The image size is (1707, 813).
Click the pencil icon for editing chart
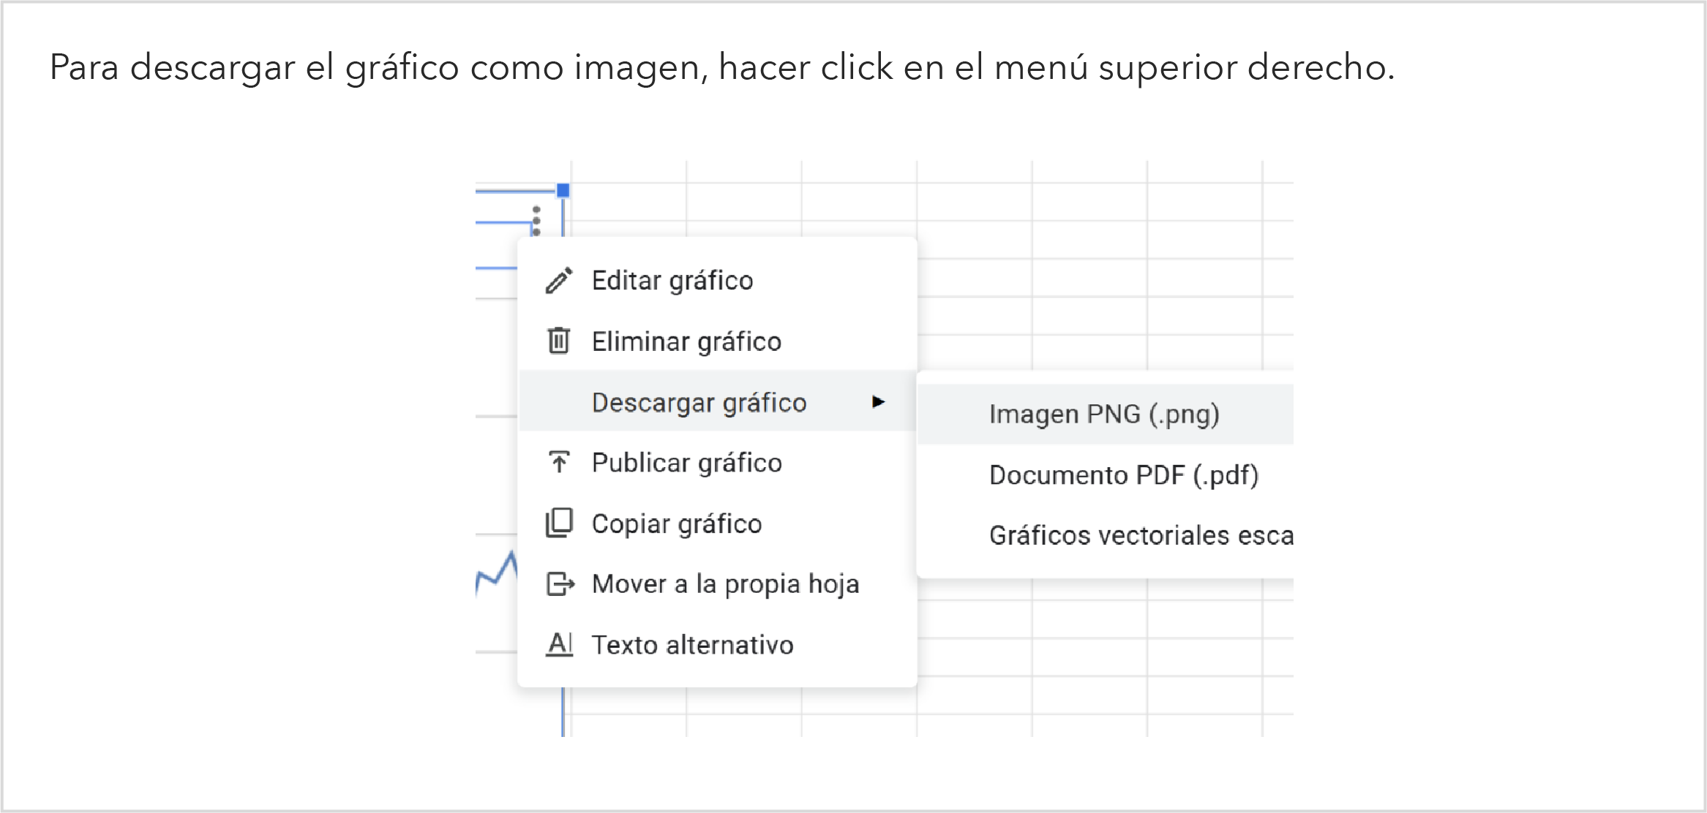pyautogui.click(x=559, y=281)
